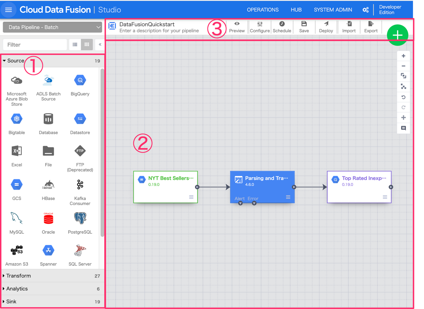The width and height of the screenshot is (424, 309).
Task: Open menu of NYT Best Sellers node
Action: tap(191, 197)
